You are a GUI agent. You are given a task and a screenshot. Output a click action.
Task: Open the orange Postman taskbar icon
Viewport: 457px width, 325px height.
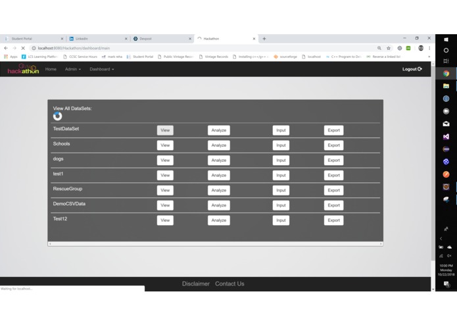pos(446,174)
